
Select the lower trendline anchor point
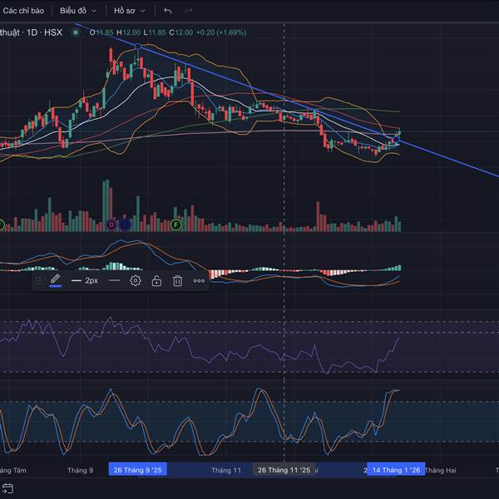(x=396, y=140)
